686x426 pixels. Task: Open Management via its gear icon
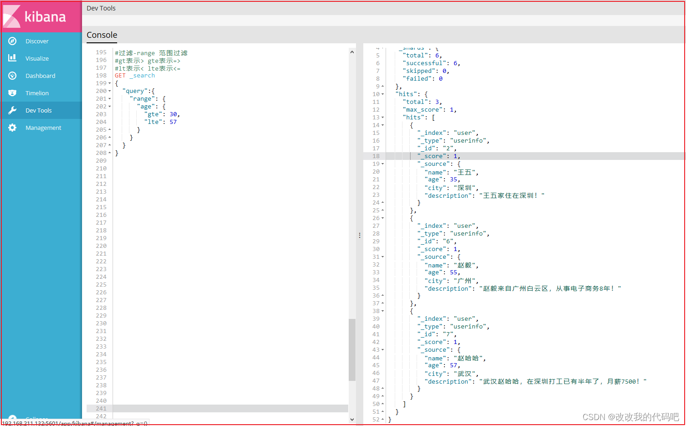coord(12,128)
